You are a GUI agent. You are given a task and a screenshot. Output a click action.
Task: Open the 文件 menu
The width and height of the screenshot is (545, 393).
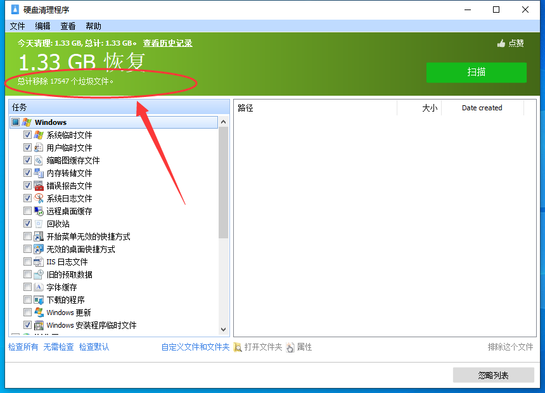[x=17, y=26]
